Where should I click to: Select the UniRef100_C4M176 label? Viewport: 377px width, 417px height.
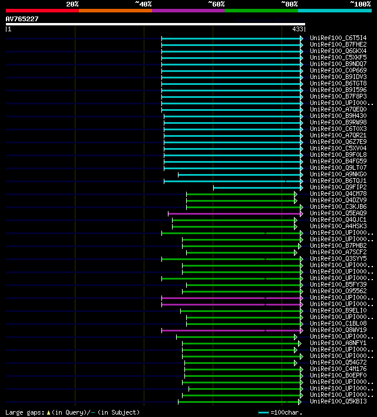click(338, 369)
